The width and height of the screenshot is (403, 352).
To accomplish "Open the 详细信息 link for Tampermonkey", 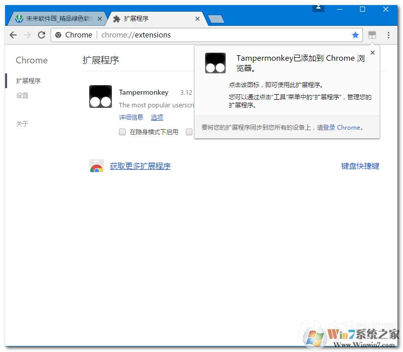I will [131, 117].
